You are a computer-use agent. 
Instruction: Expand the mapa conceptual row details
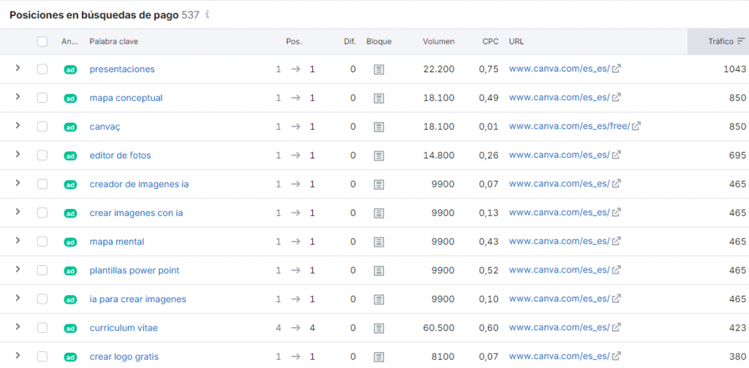pyautogui.click(x=18, y=96)
